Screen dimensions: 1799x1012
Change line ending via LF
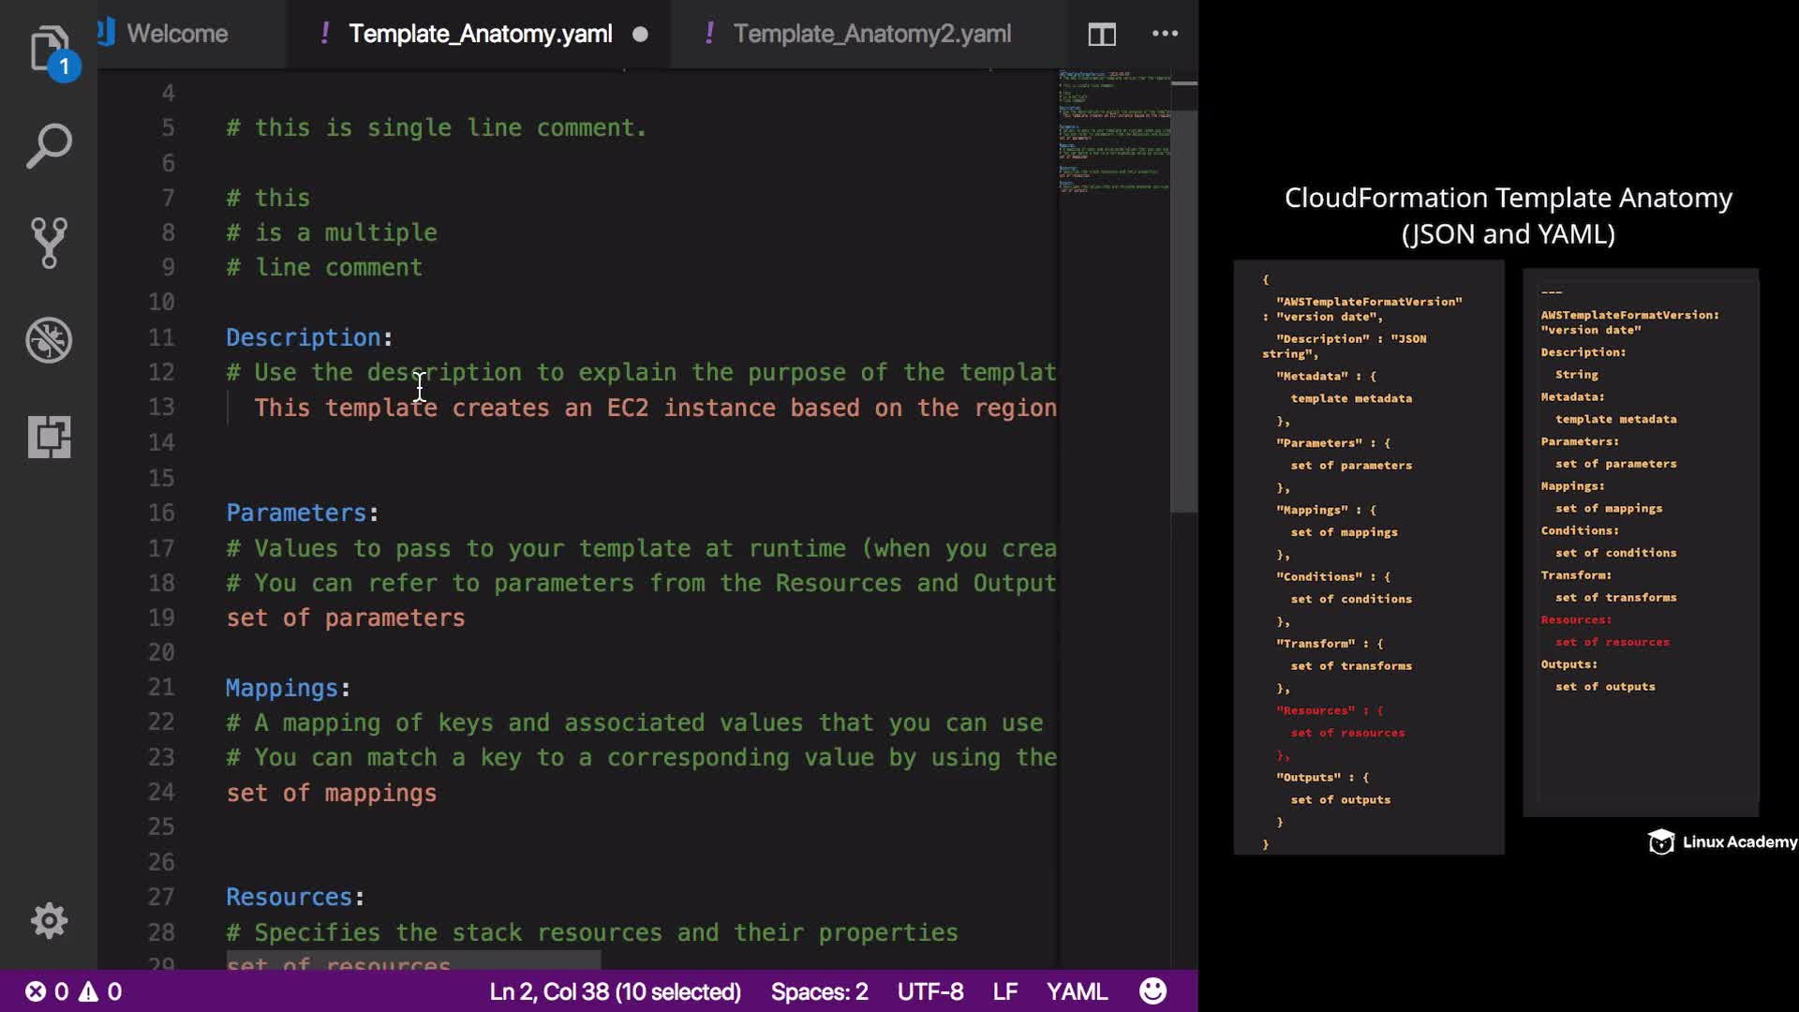tap(1004, 991)
